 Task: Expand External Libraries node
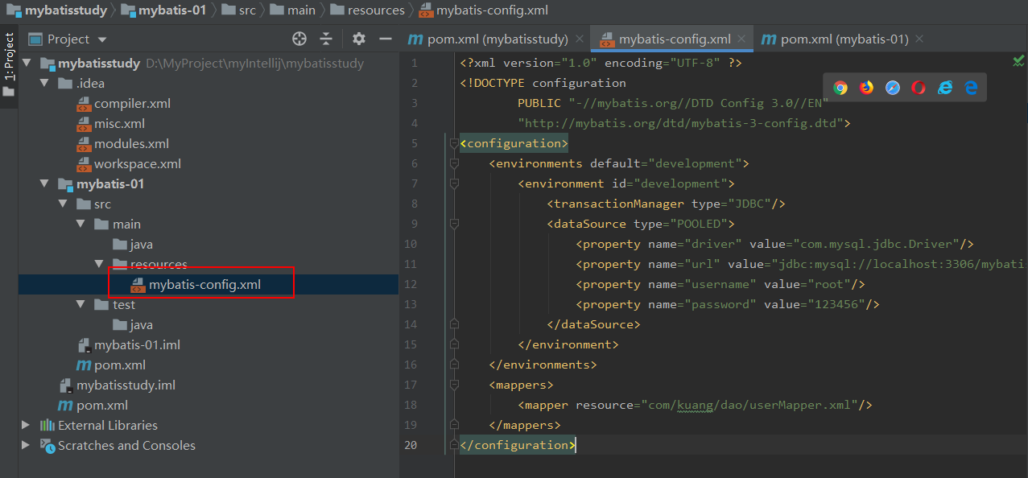click(x=27, y=425)
